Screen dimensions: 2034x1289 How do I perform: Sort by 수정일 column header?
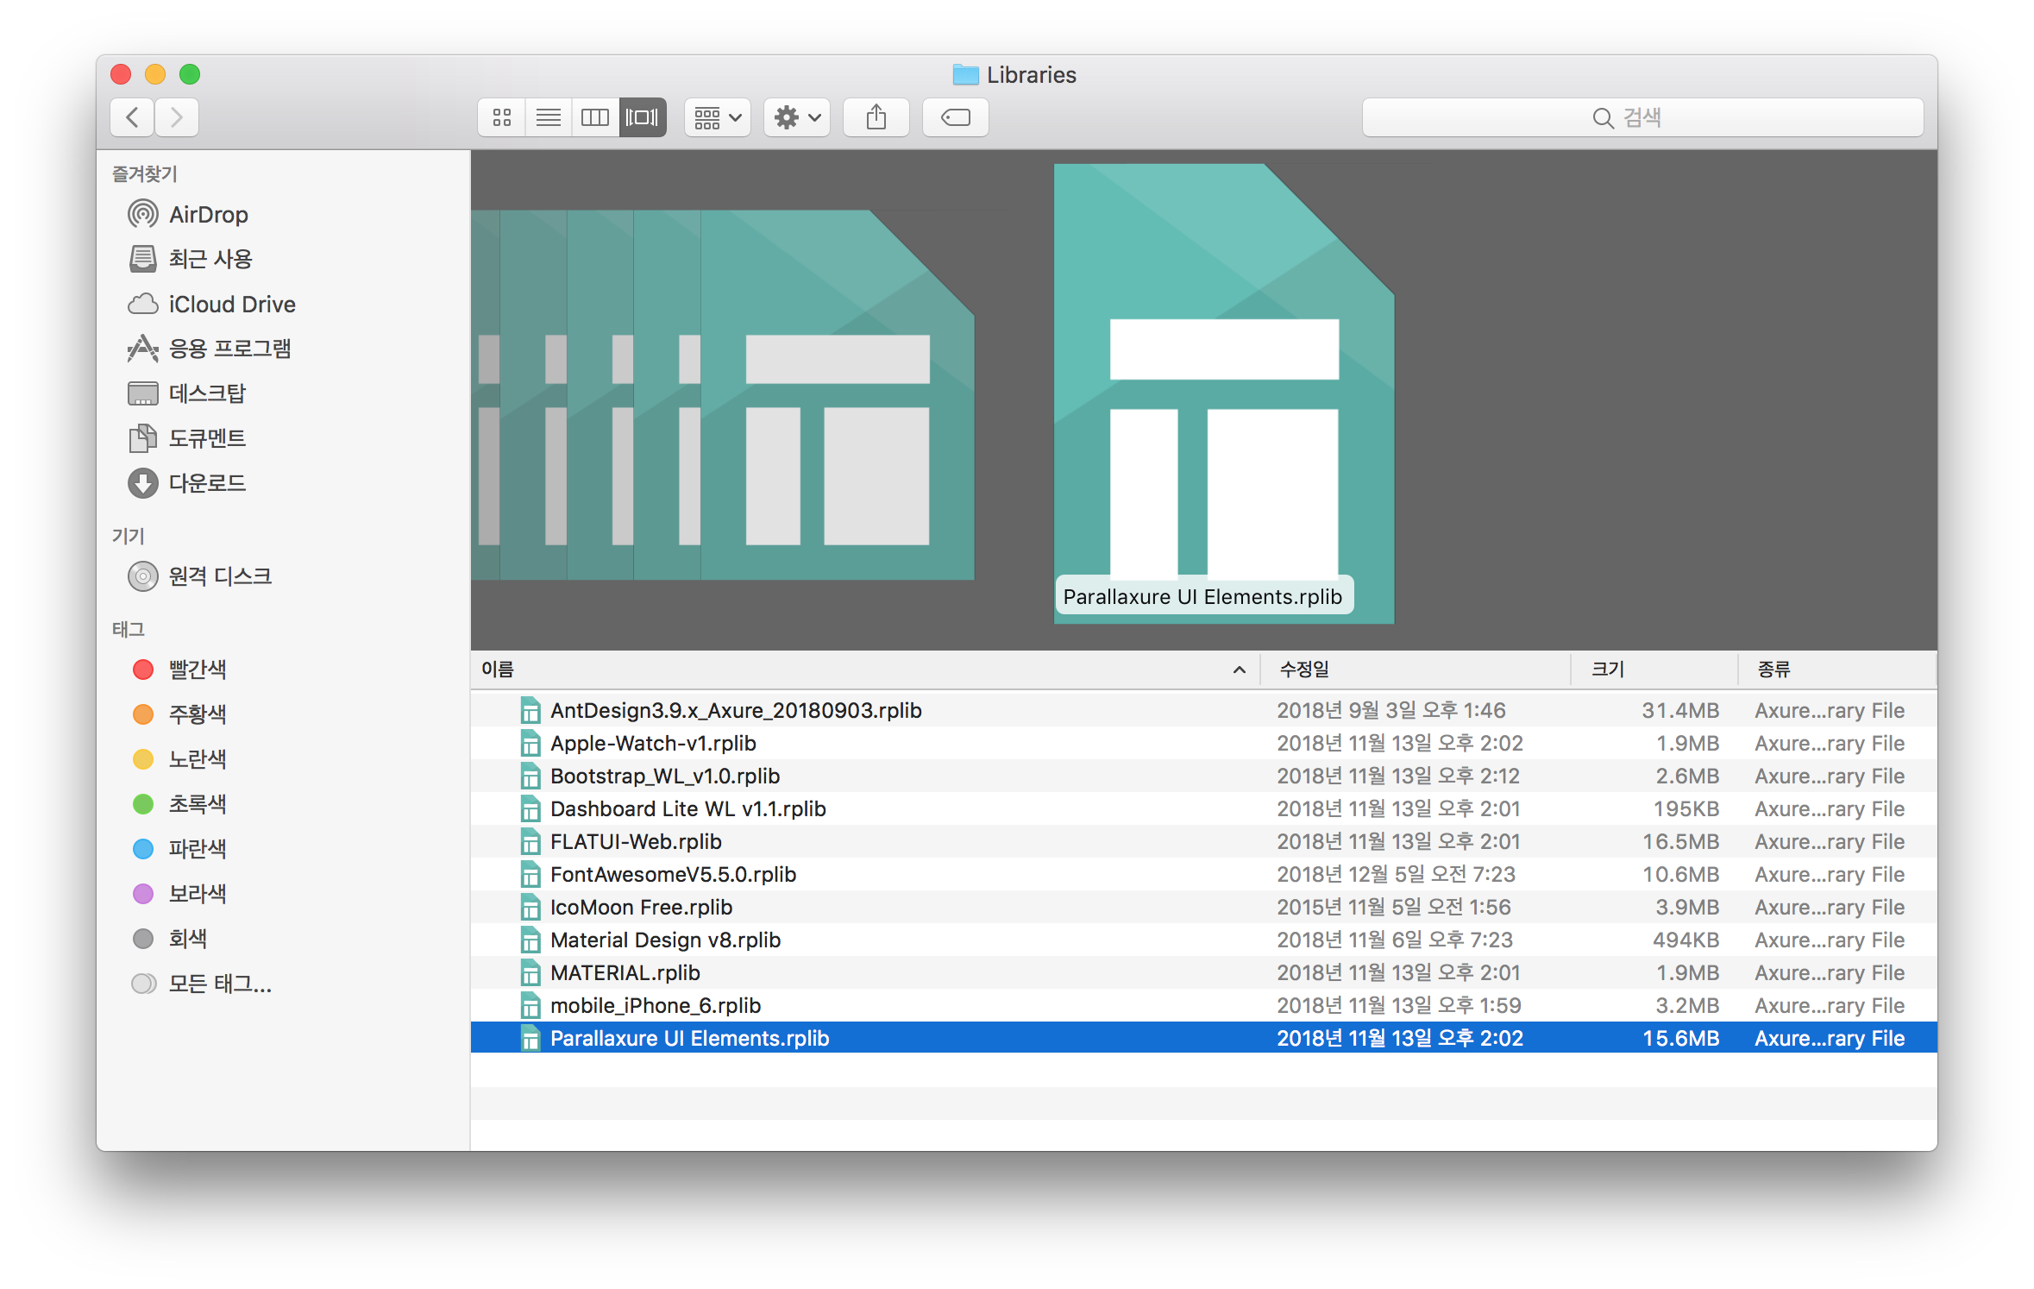pyautogui.click(x=1413, y=670)
